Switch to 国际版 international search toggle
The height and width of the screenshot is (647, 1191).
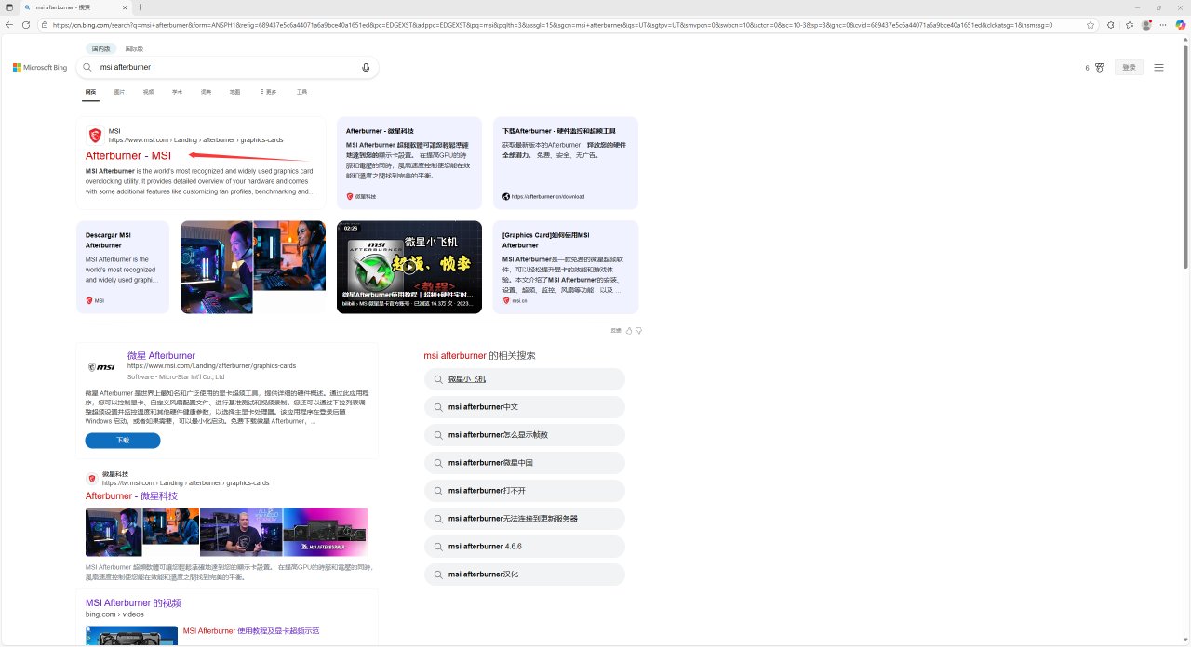[x=134, y=48]
